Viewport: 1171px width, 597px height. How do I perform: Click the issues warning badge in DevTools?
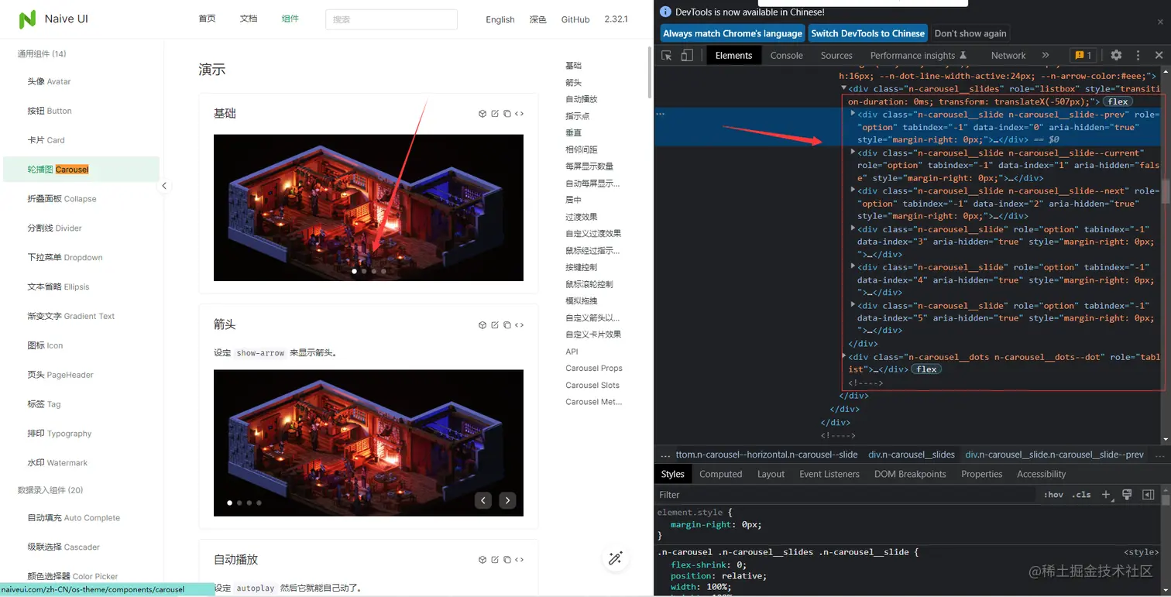click(1082, 55)
